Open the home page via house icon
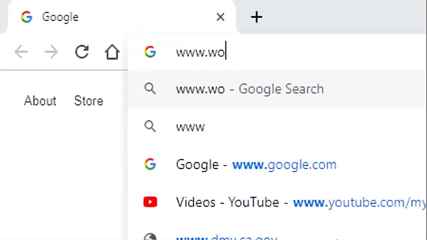This screenshot has height=240, width=427. tap(112, 52)
